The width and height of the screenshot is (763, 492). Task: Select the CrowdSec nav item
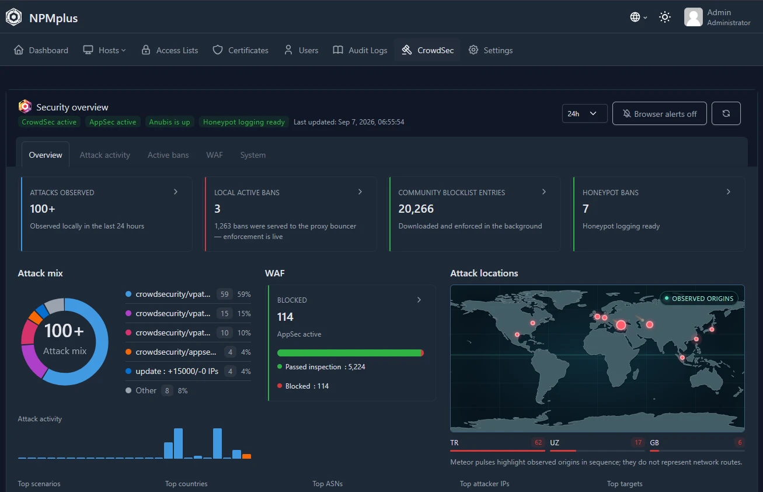click(x=428, y=50)
